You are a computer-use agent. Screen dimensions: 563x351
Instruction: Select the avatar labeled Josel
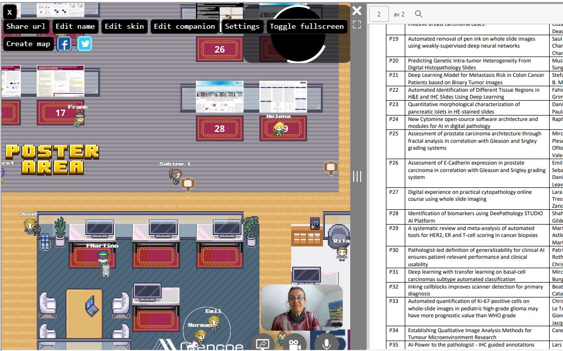tap(30, 226)
